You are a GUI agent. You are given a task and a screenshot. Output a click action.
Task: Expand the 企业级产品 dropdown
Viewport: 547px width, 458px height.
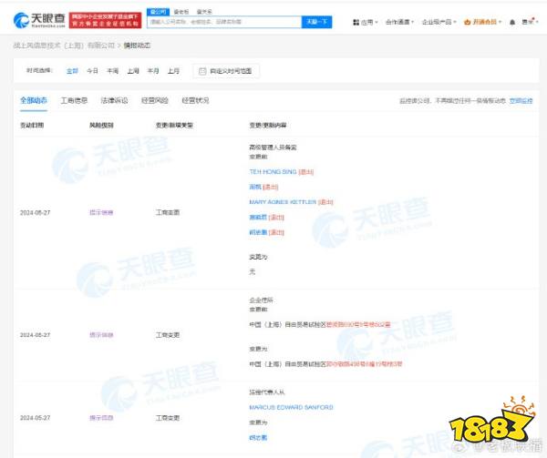439,20
